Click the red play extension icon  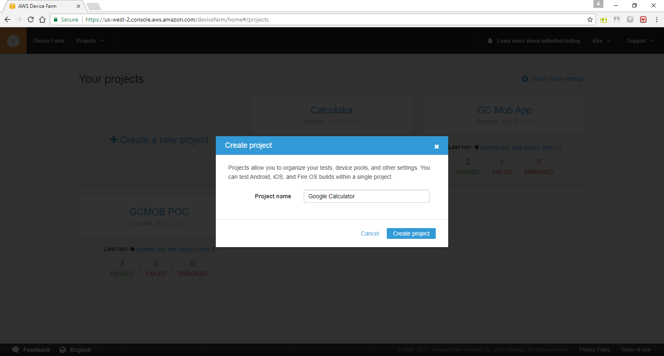pos(643,19)
